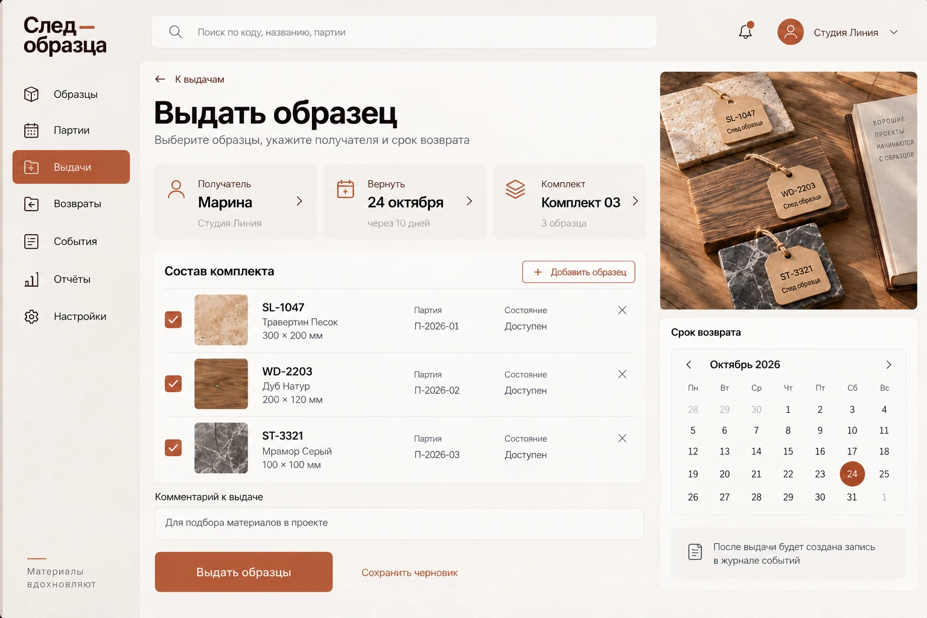Go to previous month in calendar

point(689,365)
